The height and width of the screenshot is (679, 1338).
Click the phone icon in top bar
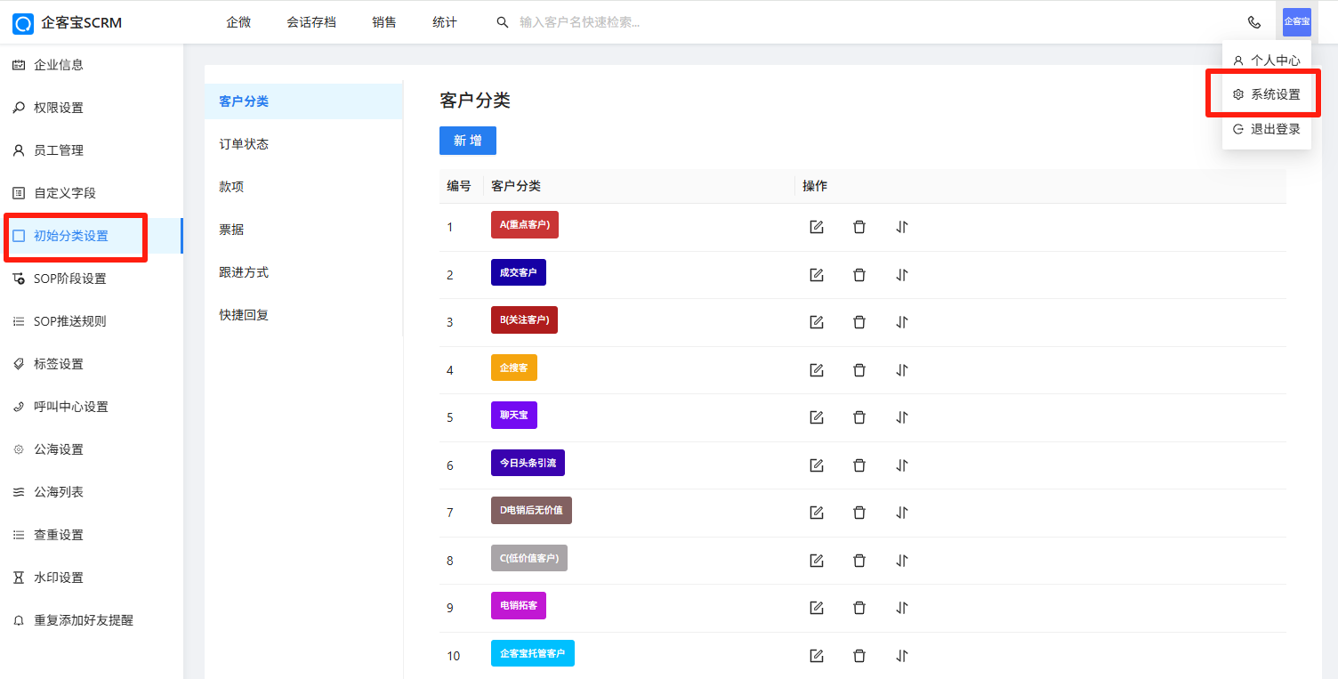[1254, 22]
